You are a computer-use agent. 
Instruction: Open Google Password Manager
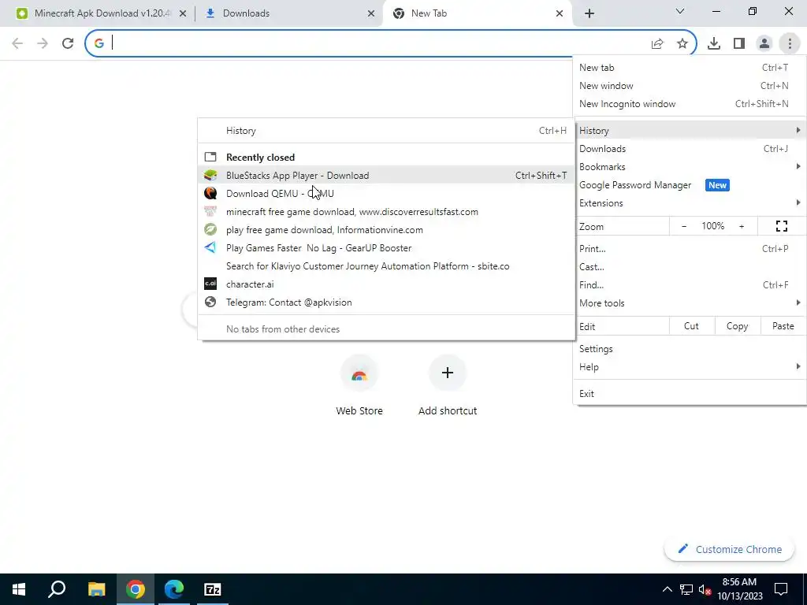pos(689,184)
